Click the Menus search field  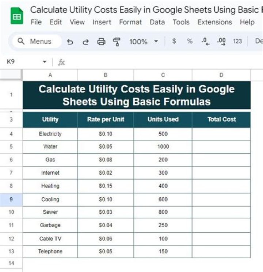coord(37,41)
